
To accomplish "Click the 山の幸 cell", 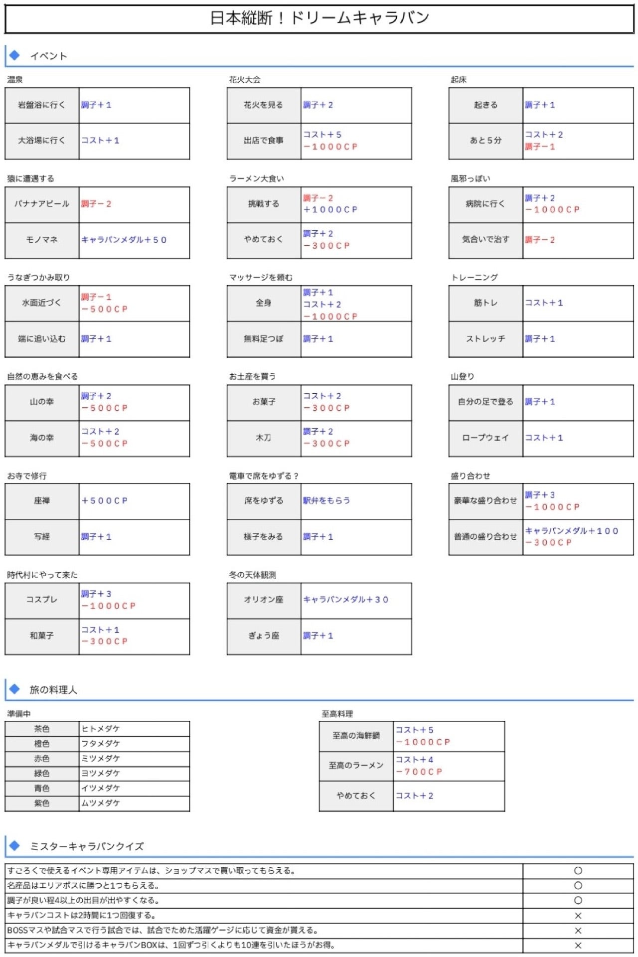I will (42, 402).
